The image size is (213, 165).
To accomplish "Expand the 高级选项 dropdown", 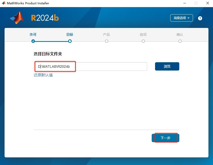I will [x=182, y=18].
